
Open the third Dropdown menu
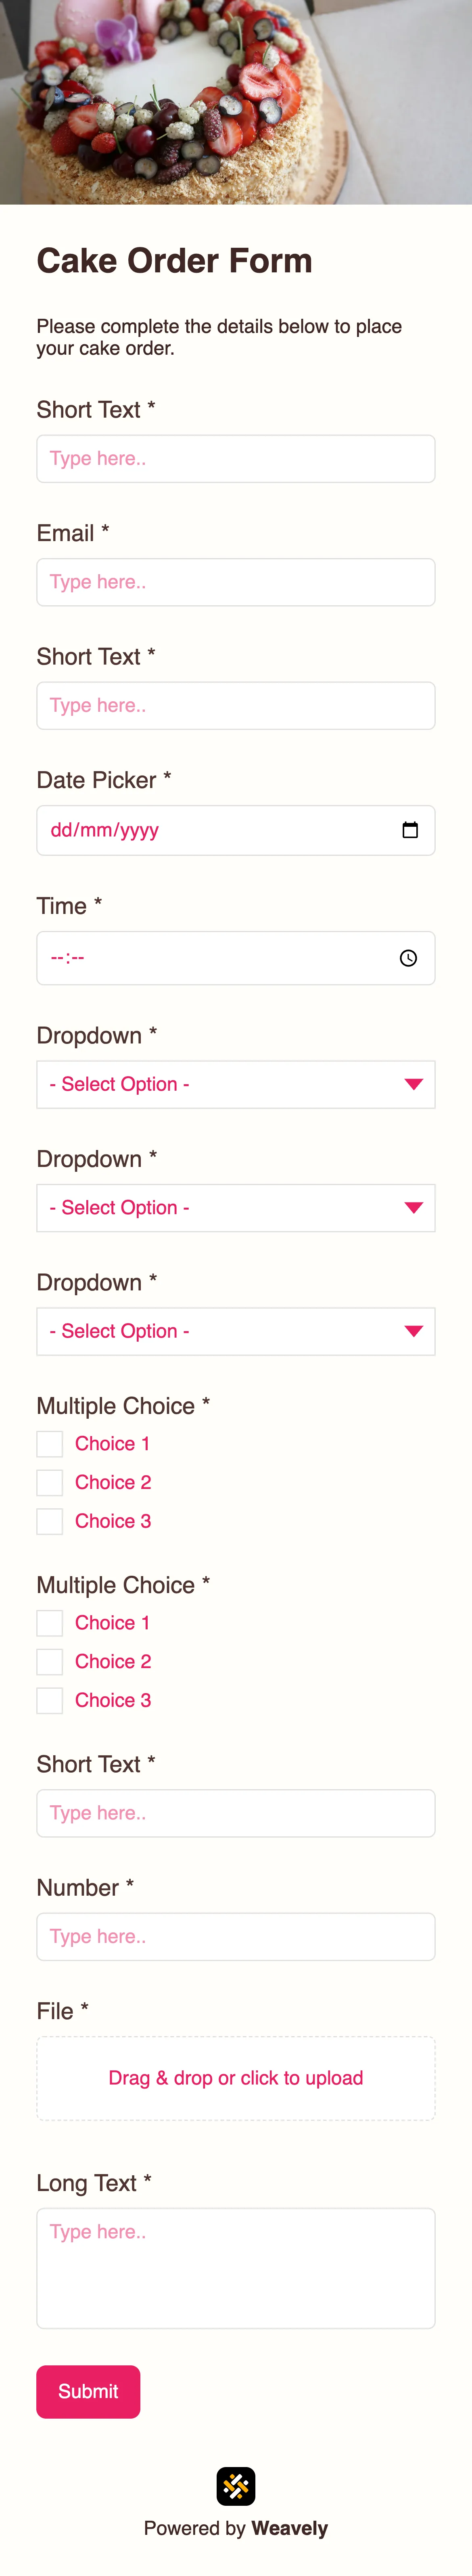point(235,1331)
